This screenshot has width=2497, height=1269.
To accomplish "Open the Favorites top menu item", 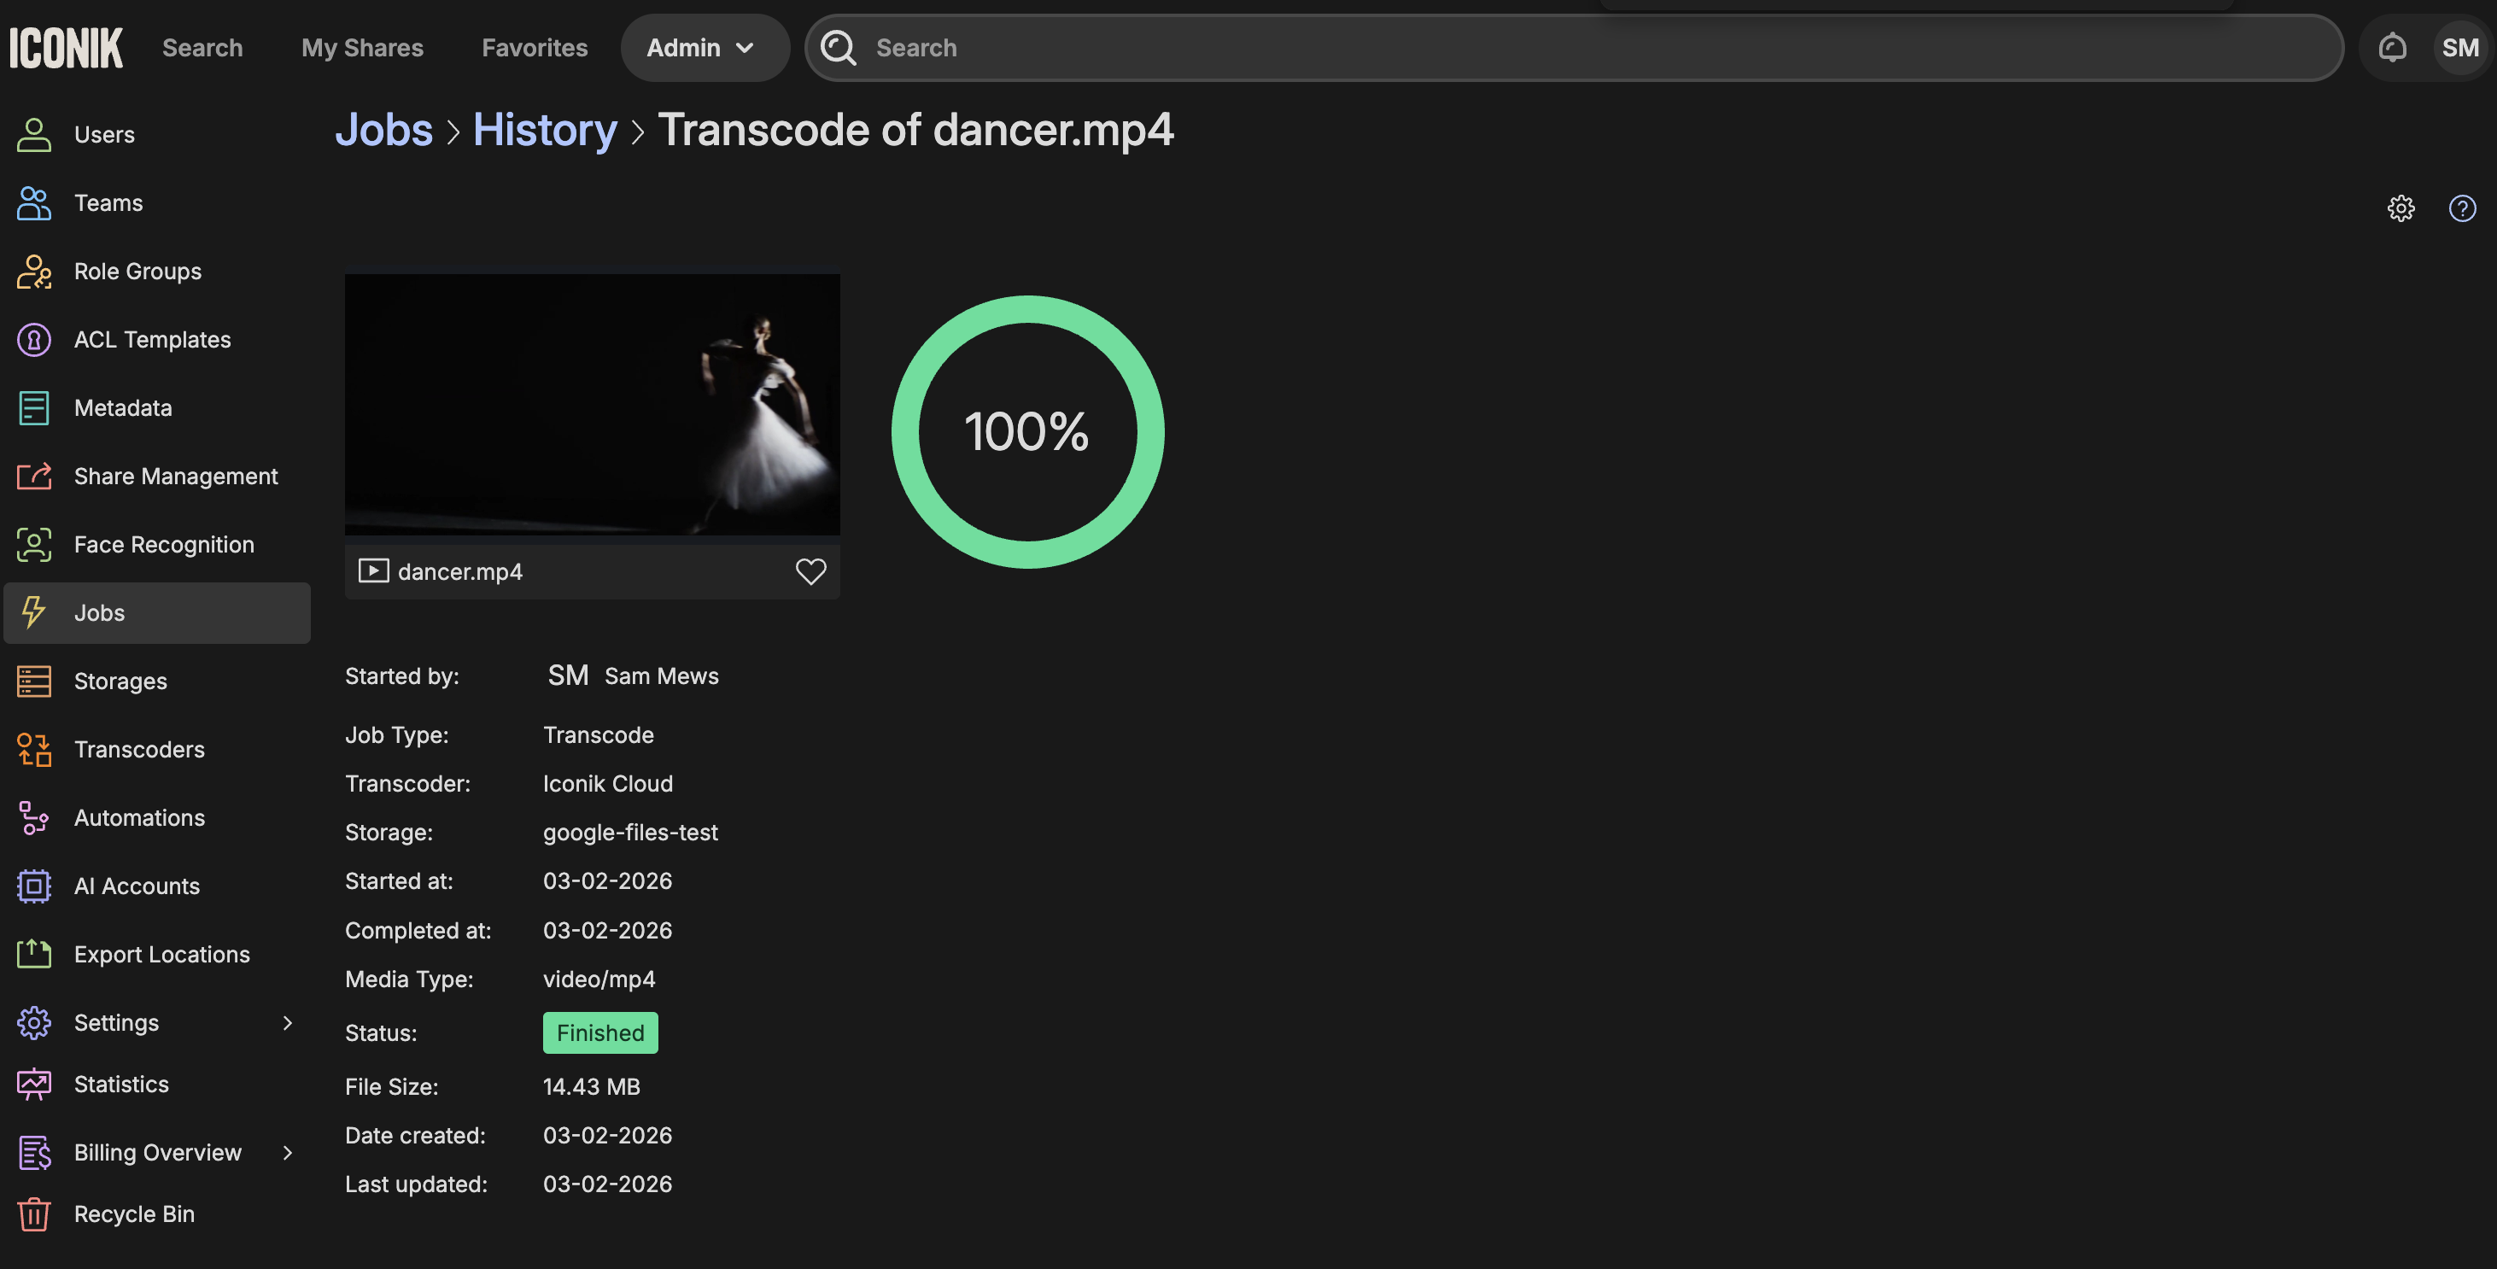I will (x=534, y=48).
